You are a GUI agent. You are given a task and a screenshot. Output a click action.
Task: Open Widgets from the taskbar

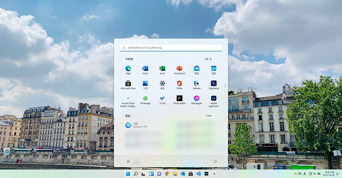pos(151,174)
